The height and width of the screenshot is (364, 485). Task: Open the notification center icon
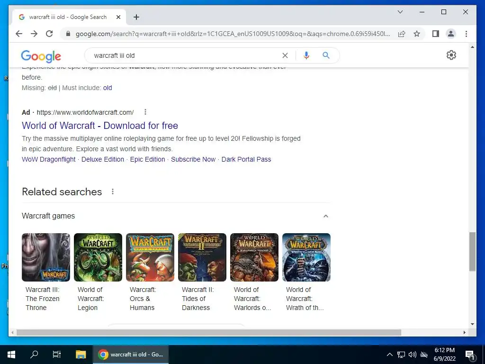[x=470, y=355]
